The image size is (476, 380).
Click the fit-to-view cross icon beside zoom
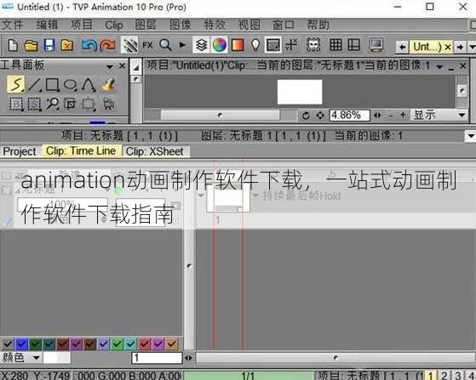(320, 116)
